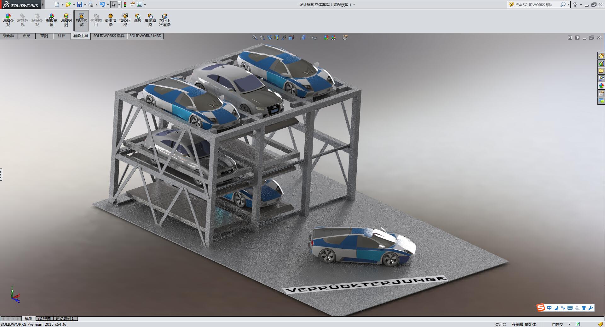
Task: Open the File Explorer task pane
Action: pyautogui.click(x=601, y=71)
